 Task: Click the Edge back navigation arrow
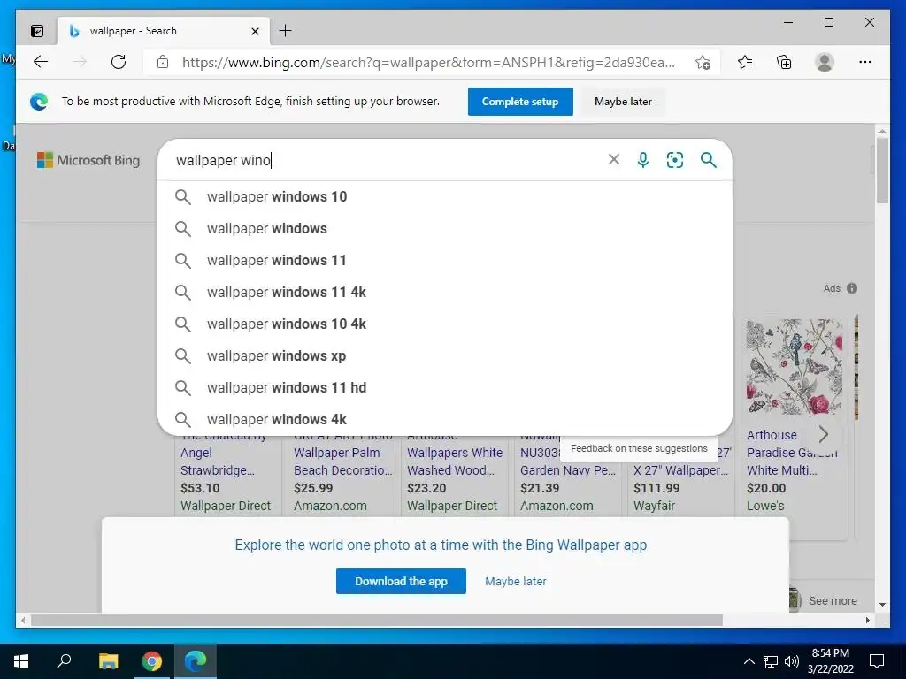[41, 62]
